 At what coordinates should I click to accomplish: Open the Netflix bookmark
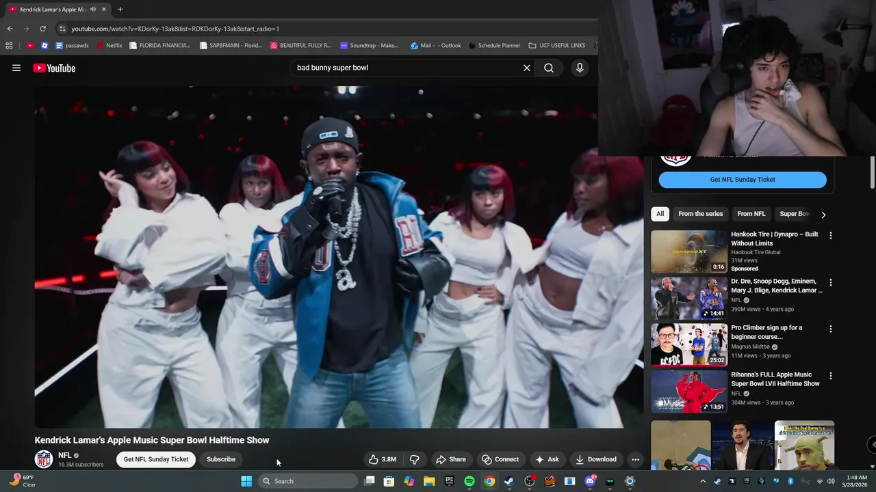(109, 46)
